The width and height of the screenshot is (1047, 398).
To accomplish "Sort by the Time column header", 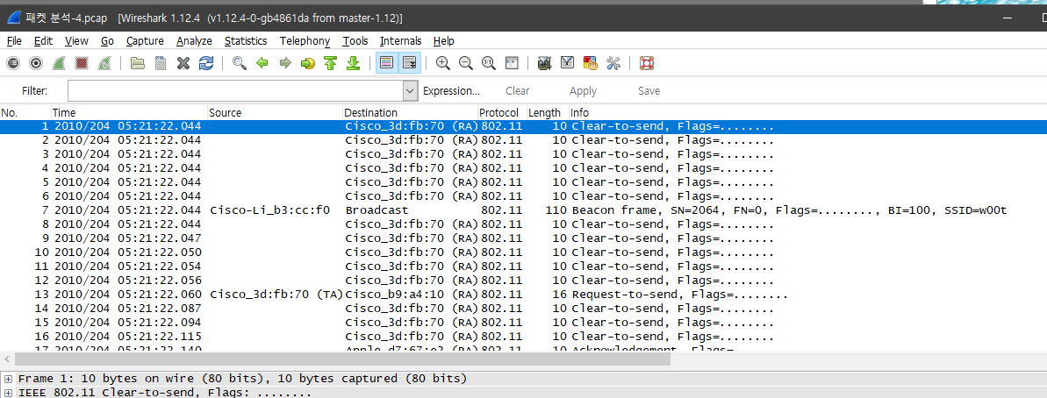I will tap(129, 113).
